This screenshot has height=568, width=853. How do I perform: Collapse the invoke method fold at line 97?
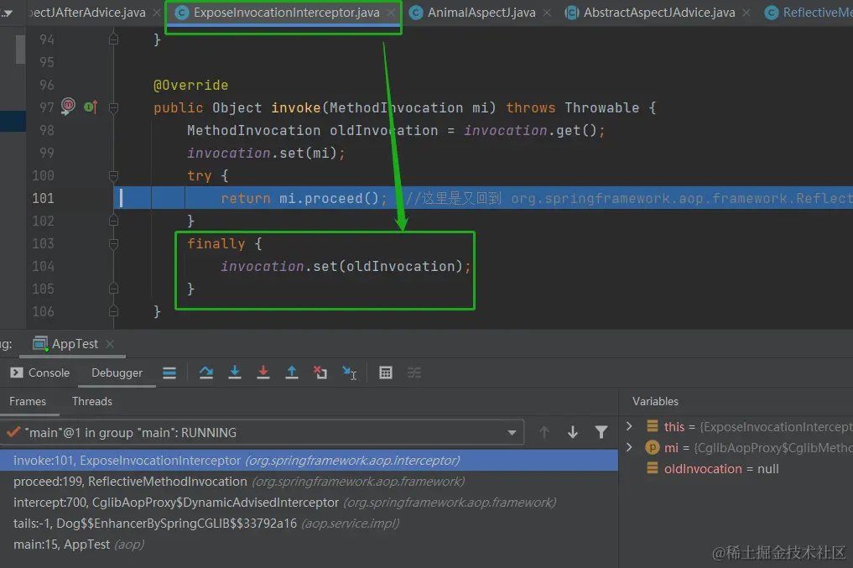[114, 107]
